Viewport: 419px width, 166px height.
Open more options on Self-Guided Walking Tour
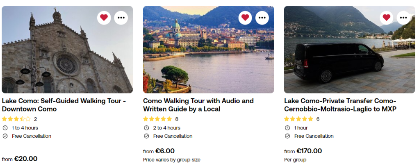point(121,18)
